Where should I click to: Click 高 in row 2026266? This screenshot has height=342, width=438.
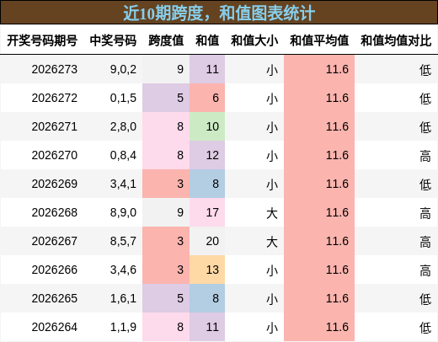coord(425,270)
